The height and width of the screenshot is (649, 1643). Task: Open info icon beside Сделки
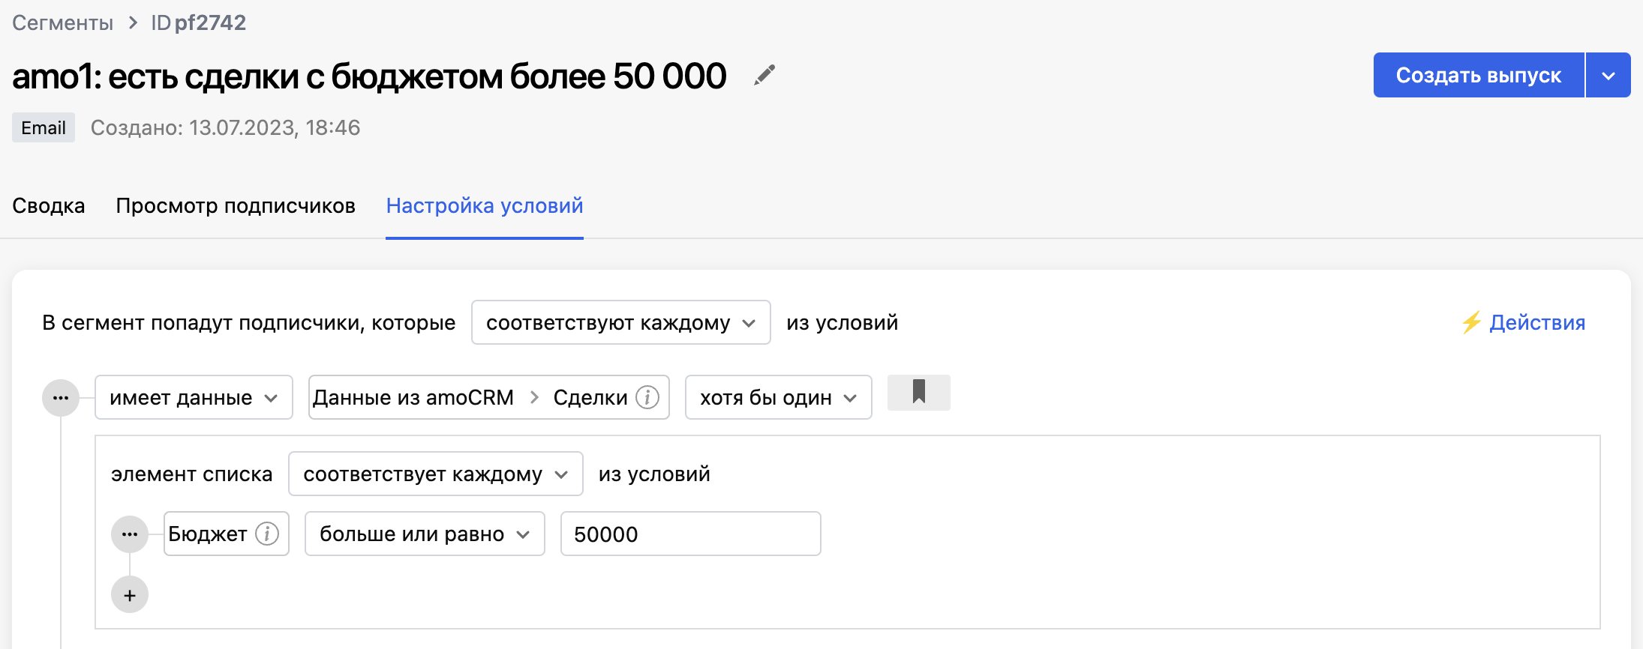pyautogui.click(x=647, y=397)
